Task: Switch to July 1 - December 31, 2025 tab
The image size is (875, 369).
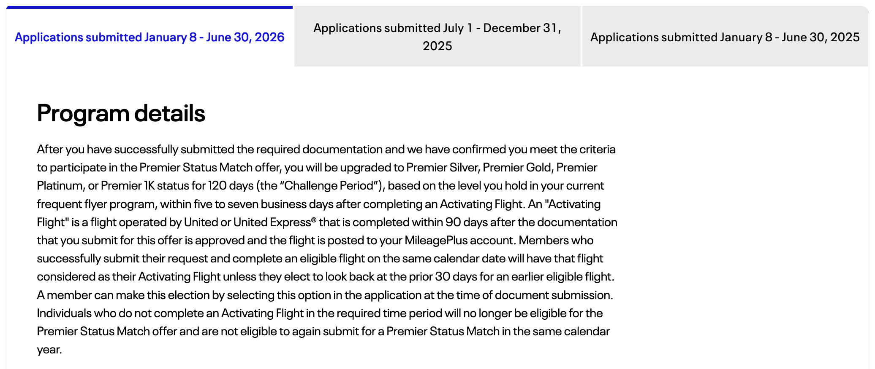Action: click(437, 37)
